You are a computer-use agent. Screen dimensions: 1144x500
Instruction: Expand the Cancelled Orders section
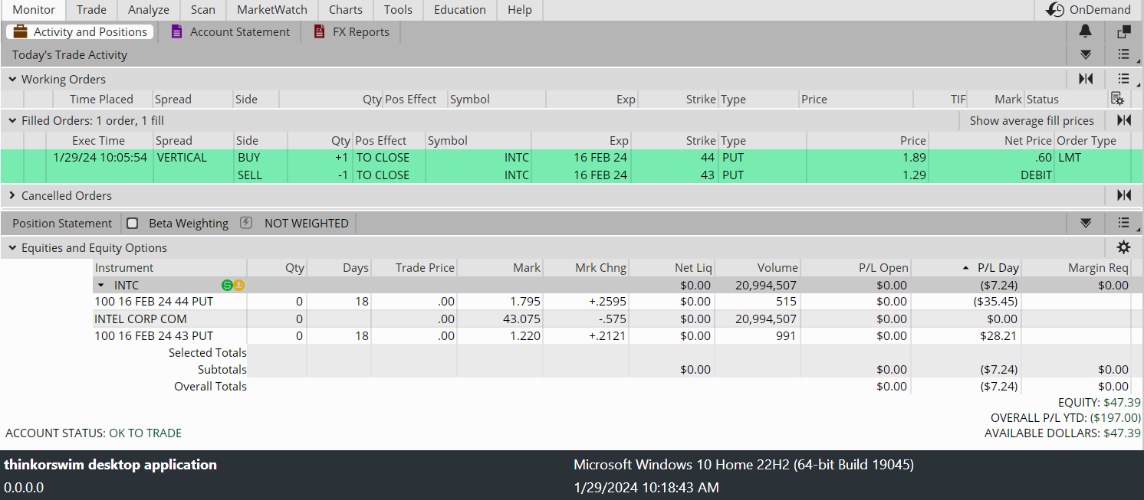click(12, 195)
